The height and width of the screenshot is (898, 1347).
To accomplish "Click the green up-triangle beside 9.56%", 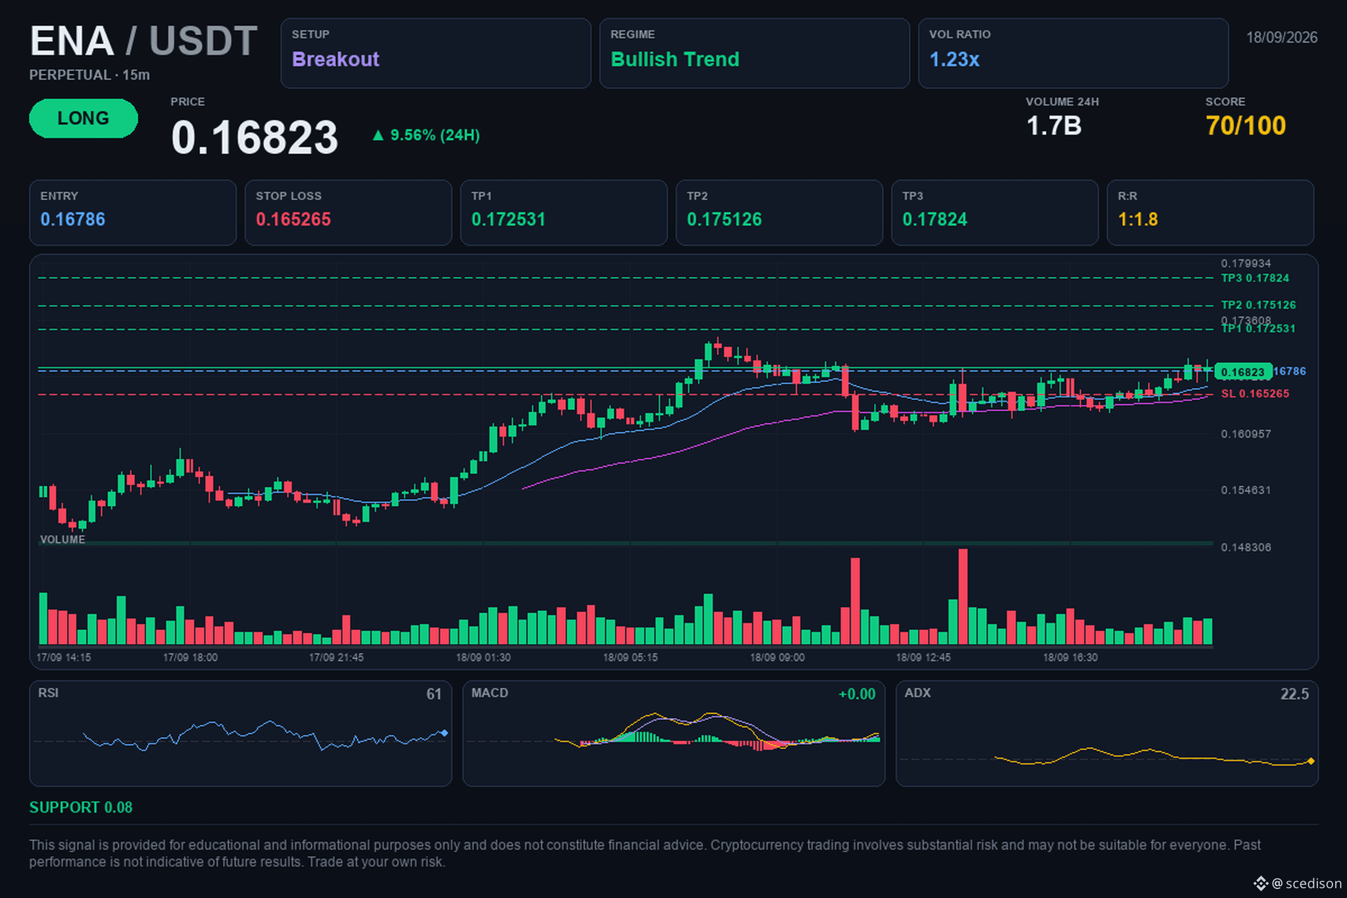I will click(378, 135).
